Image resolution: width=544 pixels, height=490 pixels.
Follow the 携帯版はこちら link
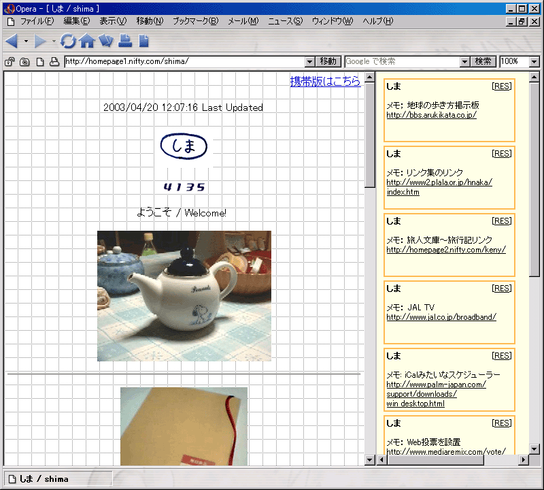(x=325, y=82)
